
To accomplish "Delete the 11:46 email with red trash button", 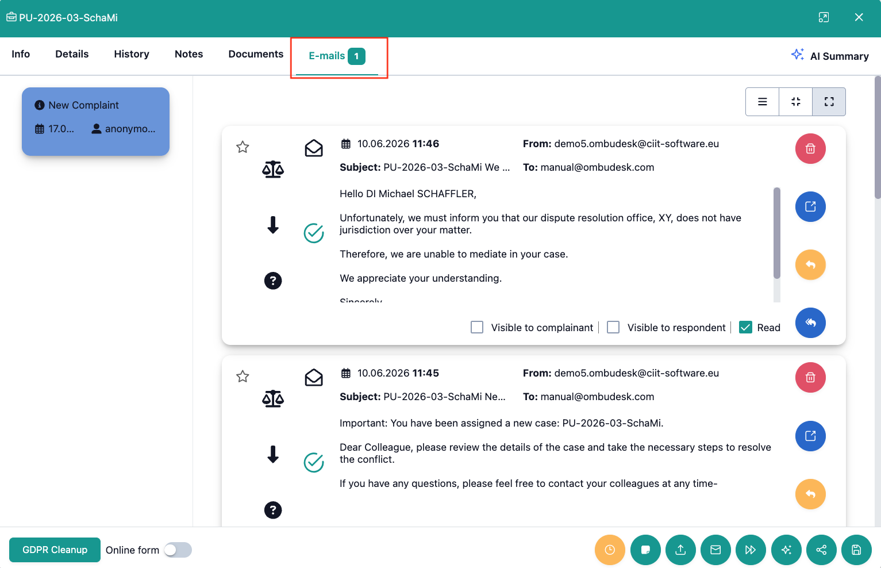I will (810, 148).
